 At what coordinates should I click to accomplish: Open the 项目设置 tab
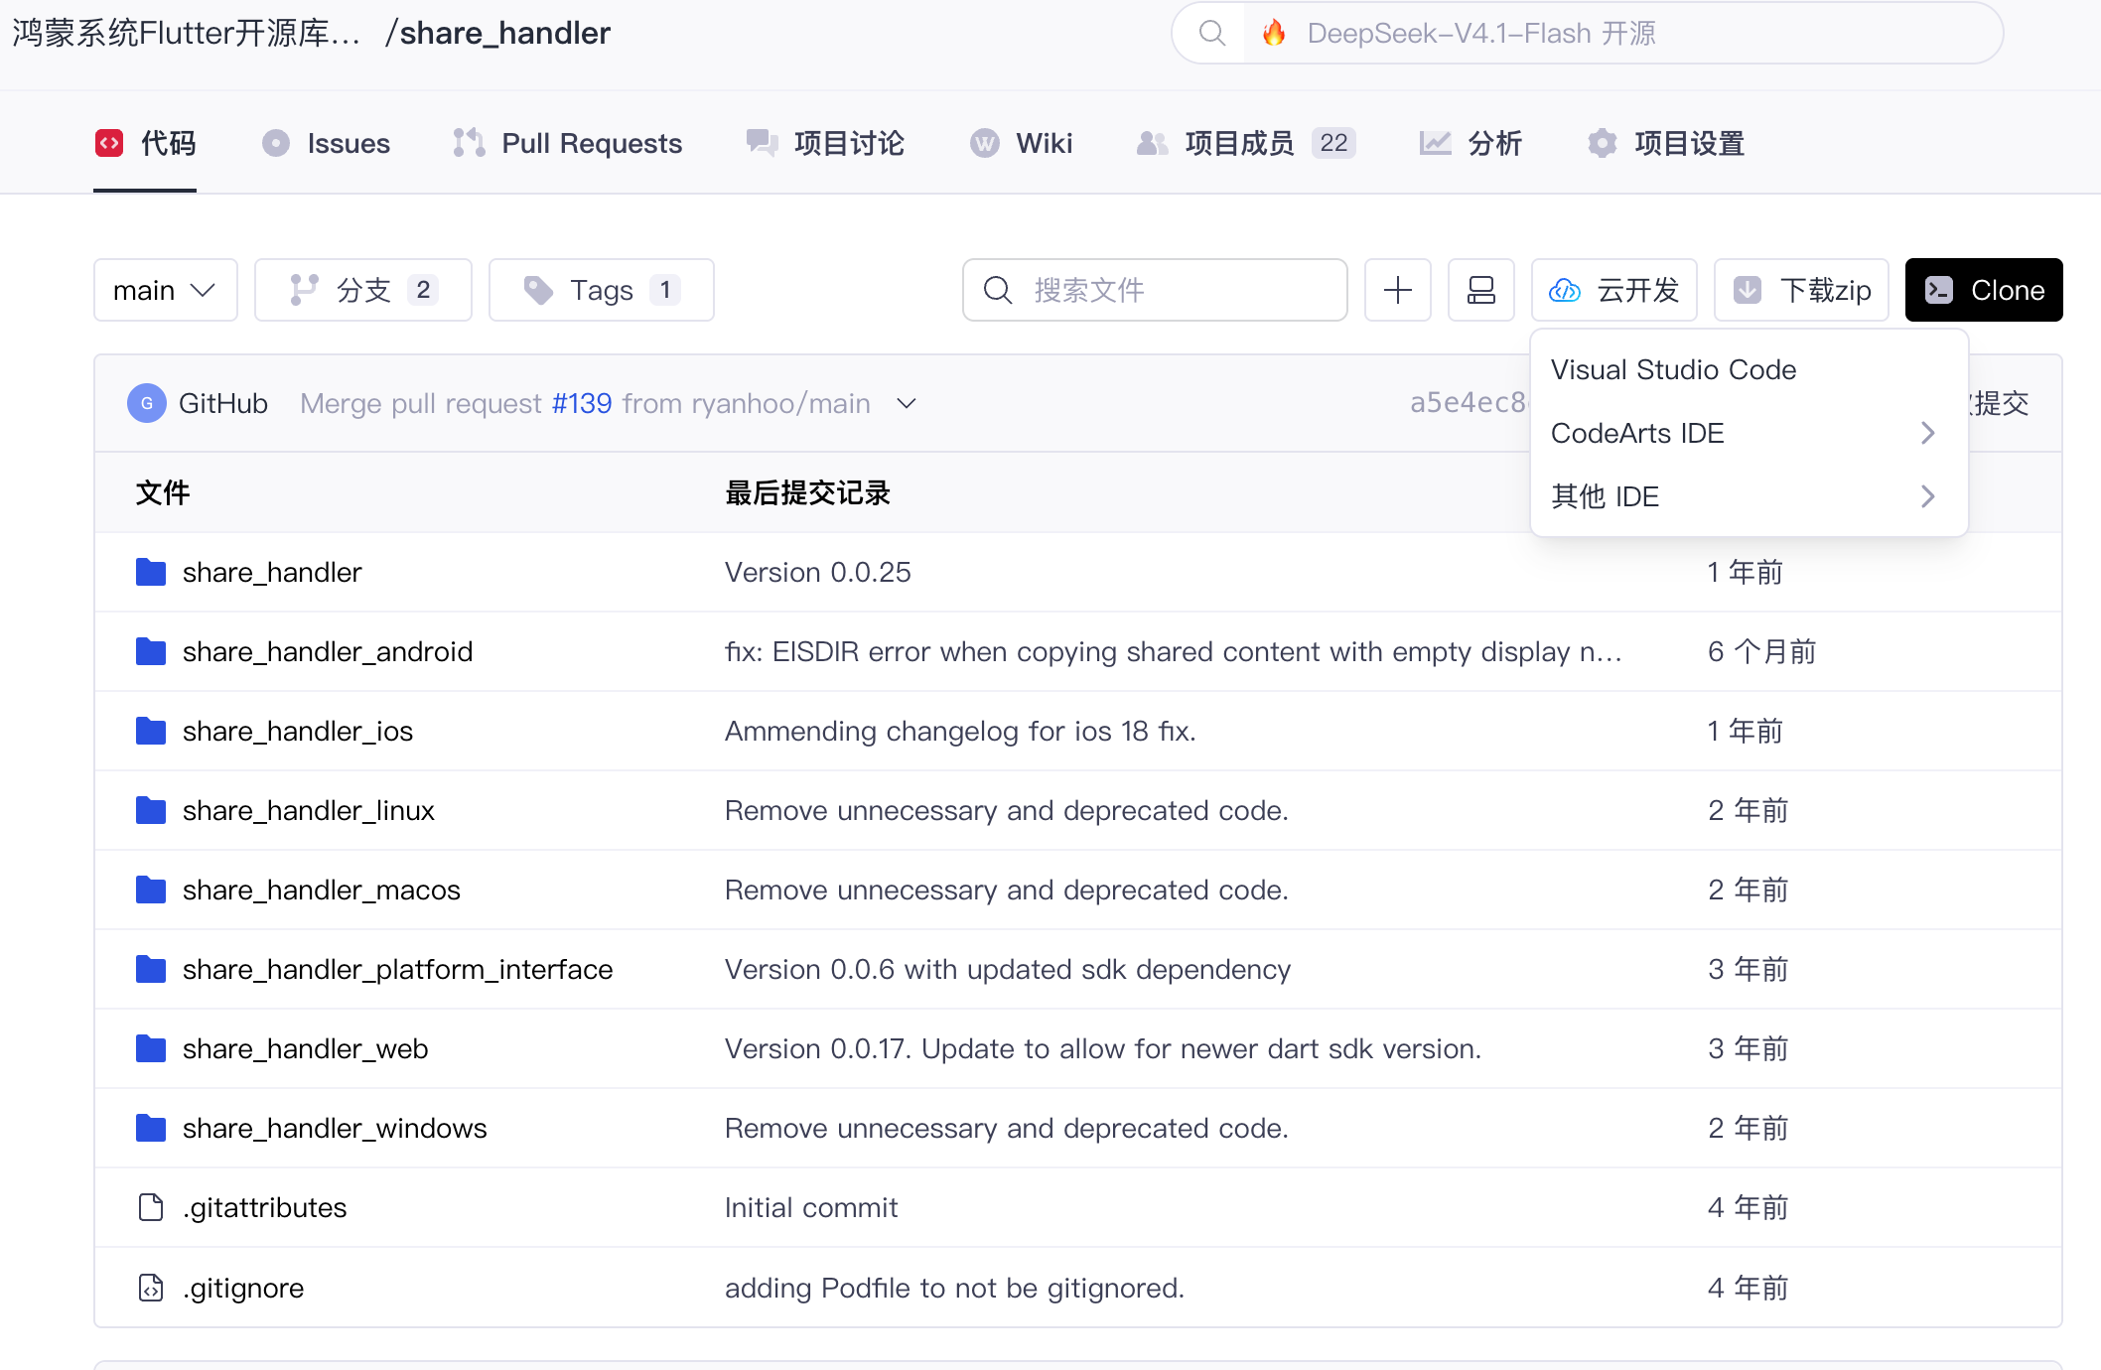click(x=1665, y=143)
